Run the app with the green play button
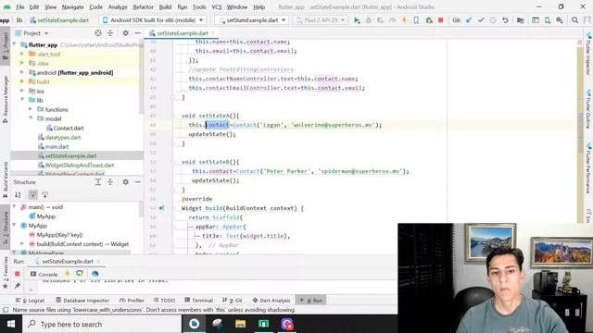The height and width of the screenshot is (333, 593). pyautogui.click(x=357, y=20)
